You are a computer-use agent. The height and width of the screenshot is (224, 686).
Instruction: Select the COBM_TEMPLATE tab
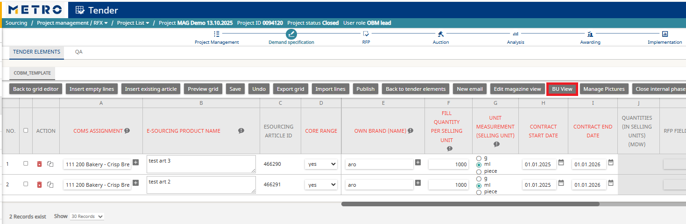pos(32,73)
